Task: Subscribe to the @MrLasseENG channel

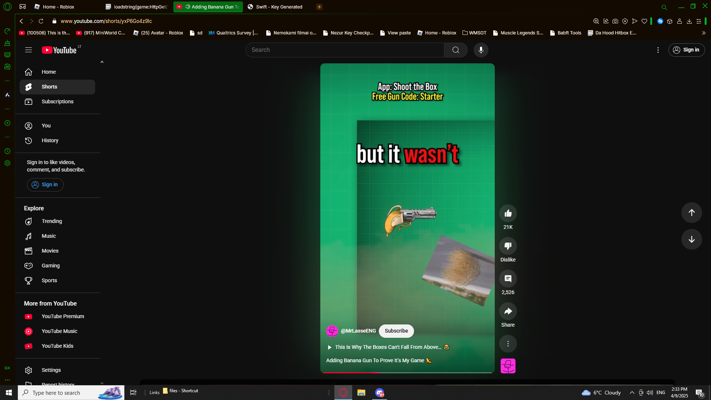Action: coord(396,331)
